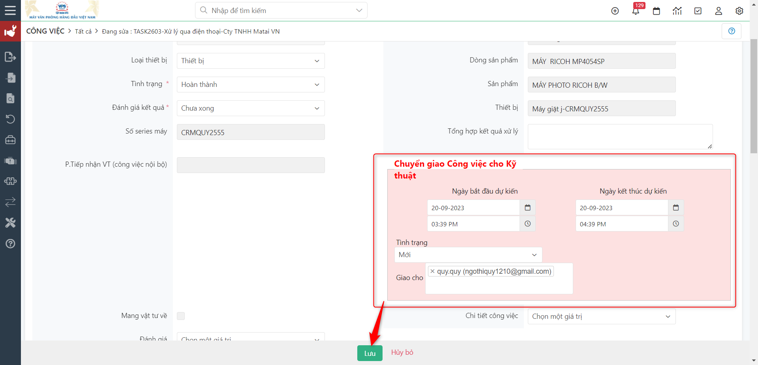Click the end date 20-09-2023 field
758x365 pixels.
622,208
